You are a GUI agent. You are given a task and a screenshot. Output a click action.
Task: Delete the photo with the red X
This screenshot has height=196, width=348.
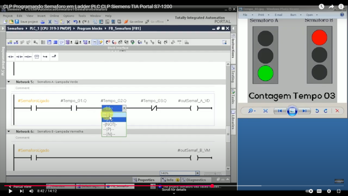click(337, 111)
